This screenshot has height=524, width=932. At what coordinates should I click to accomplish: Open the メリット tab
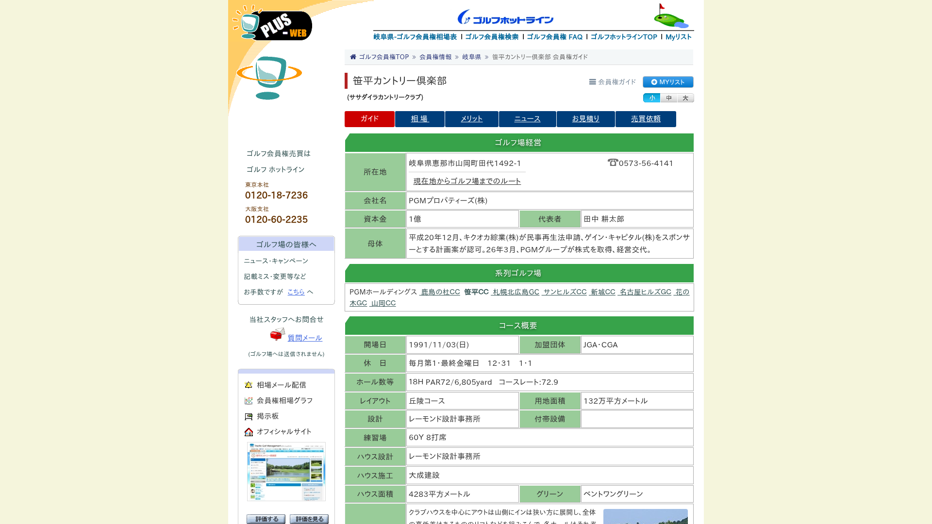472,119
